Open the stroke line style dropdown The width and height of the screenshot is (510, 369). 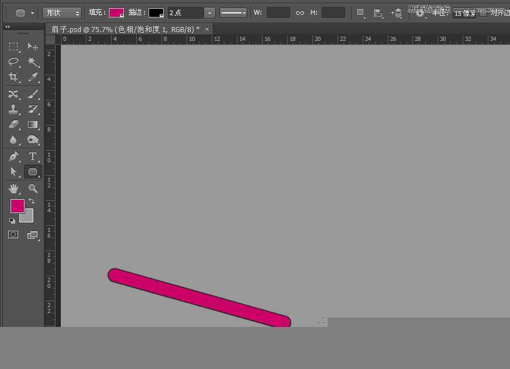point(233,13)
